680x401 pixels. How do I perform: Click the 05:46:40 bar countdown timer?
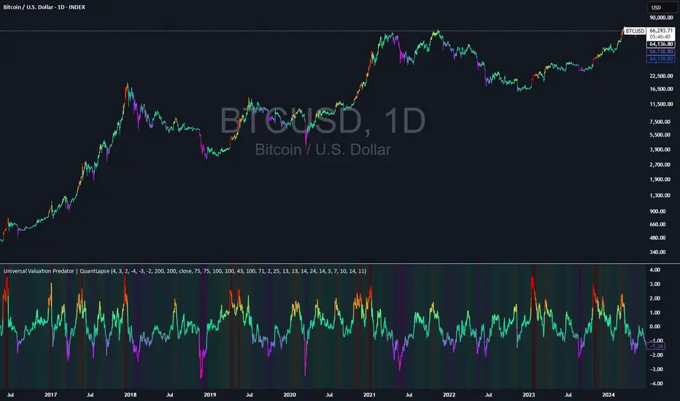pos(661,37)
